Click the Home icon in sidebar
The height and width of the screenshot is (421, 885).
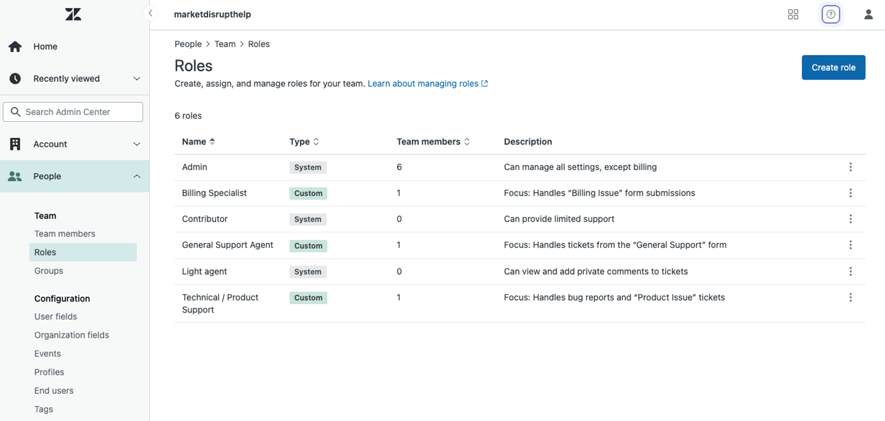coord(15,47)
